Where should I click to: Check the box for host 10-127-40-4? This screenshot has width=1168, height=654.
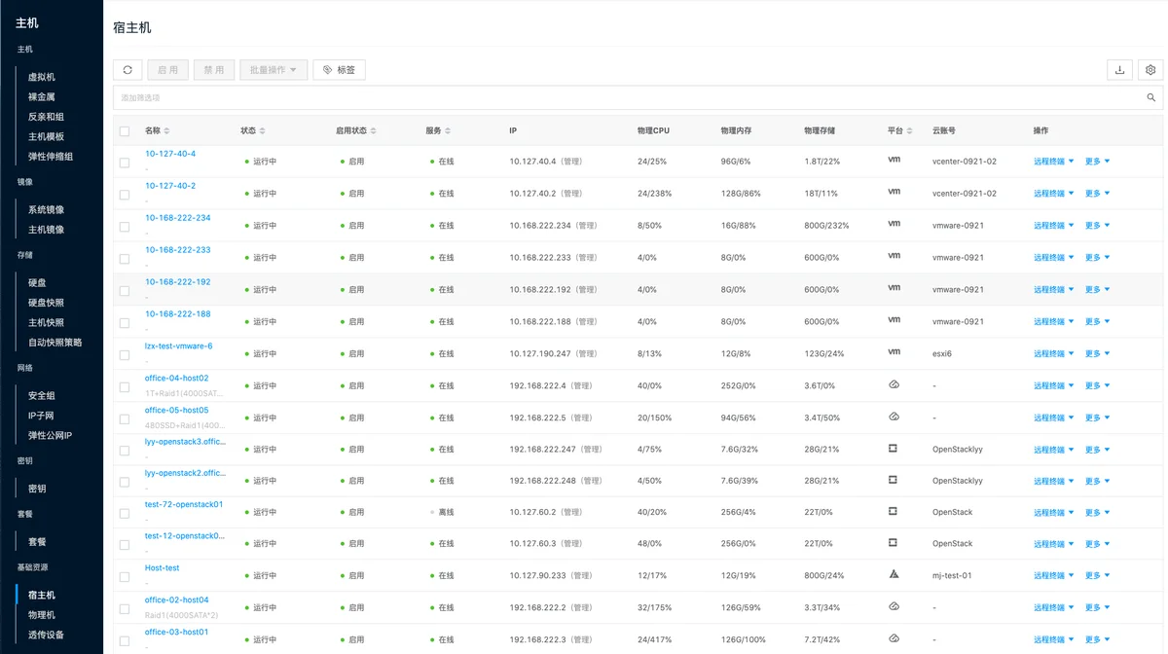click(125, 163)
